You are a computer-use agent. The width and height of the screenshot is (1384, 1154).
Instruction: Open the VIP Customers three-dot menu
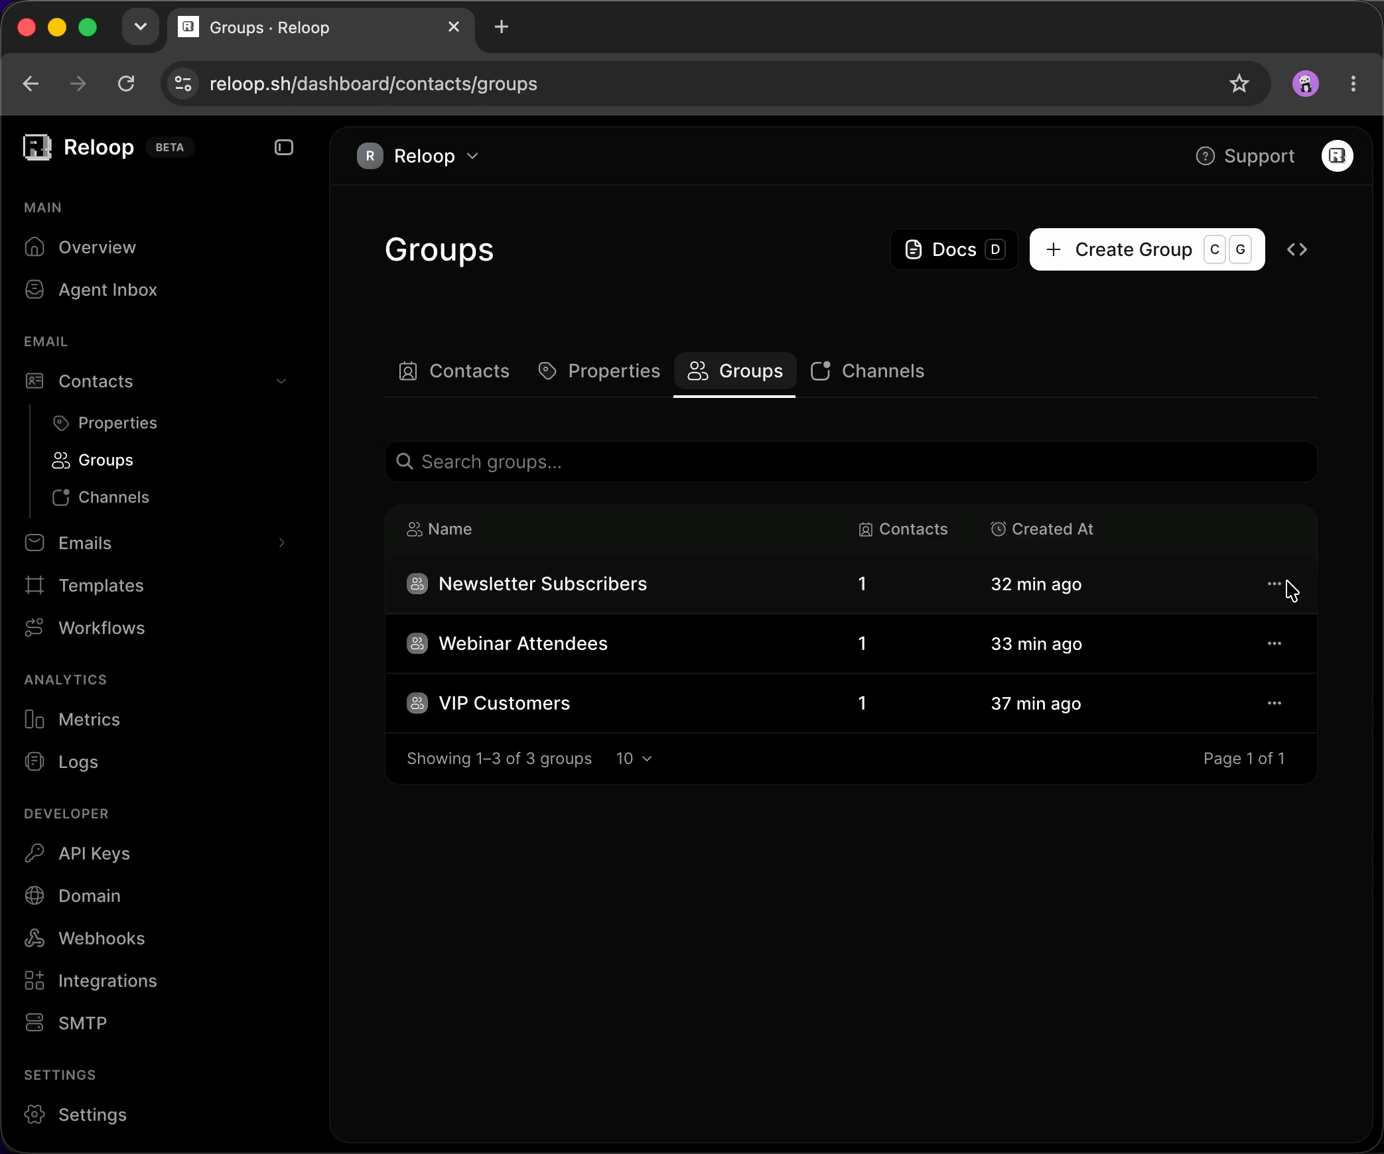[x=1274, y=703]
